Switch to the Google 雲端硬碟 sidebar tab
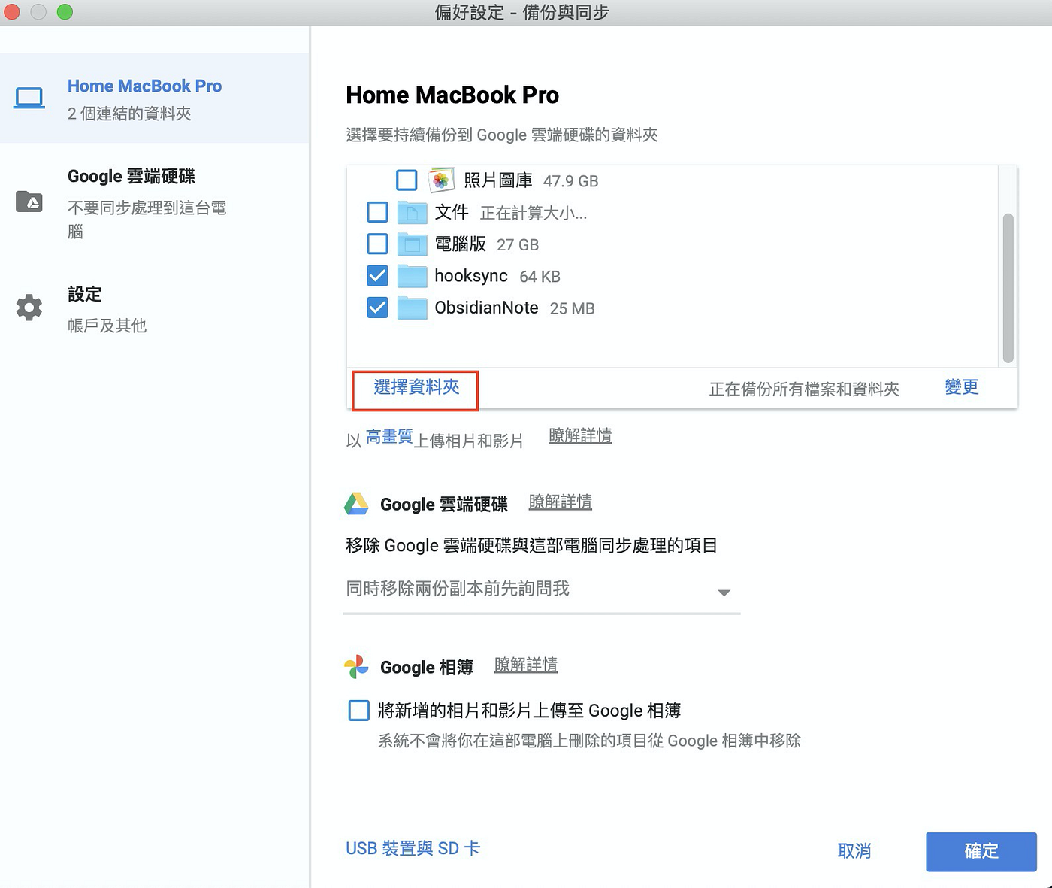Screen dimensions: 1052x888 [x=155, y=203]
